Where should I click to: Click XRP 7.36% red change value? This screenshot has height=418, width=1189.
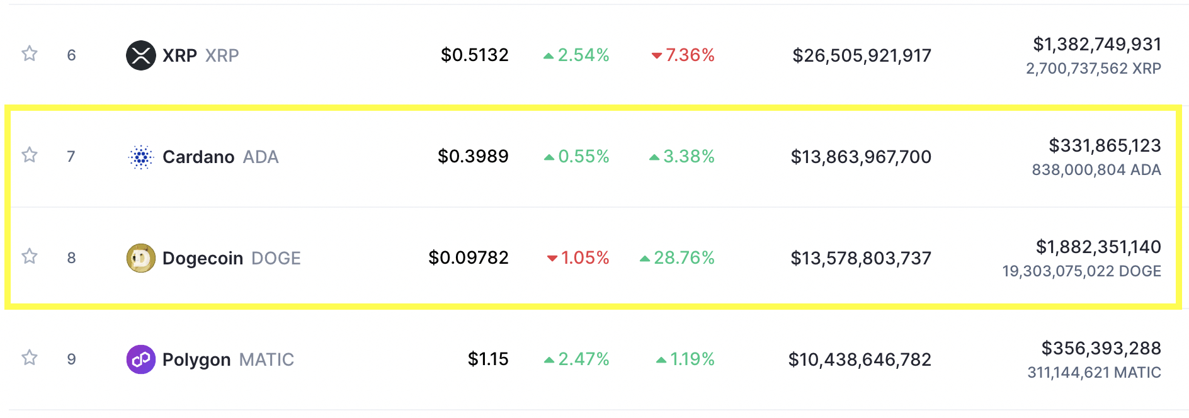pyautogui.click(x=683, y=55)
